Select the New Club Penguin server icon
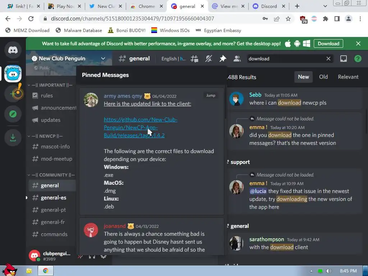This screenshot has width=368, height=276. 13,73
